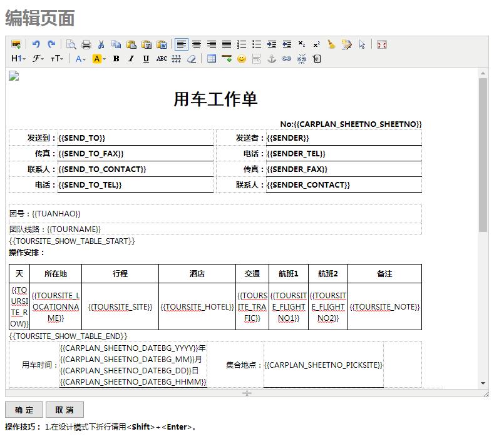Apply superscript formatting
Image resolution: width=499 pixels, height=439 pixels.
[x=316, y=44]
